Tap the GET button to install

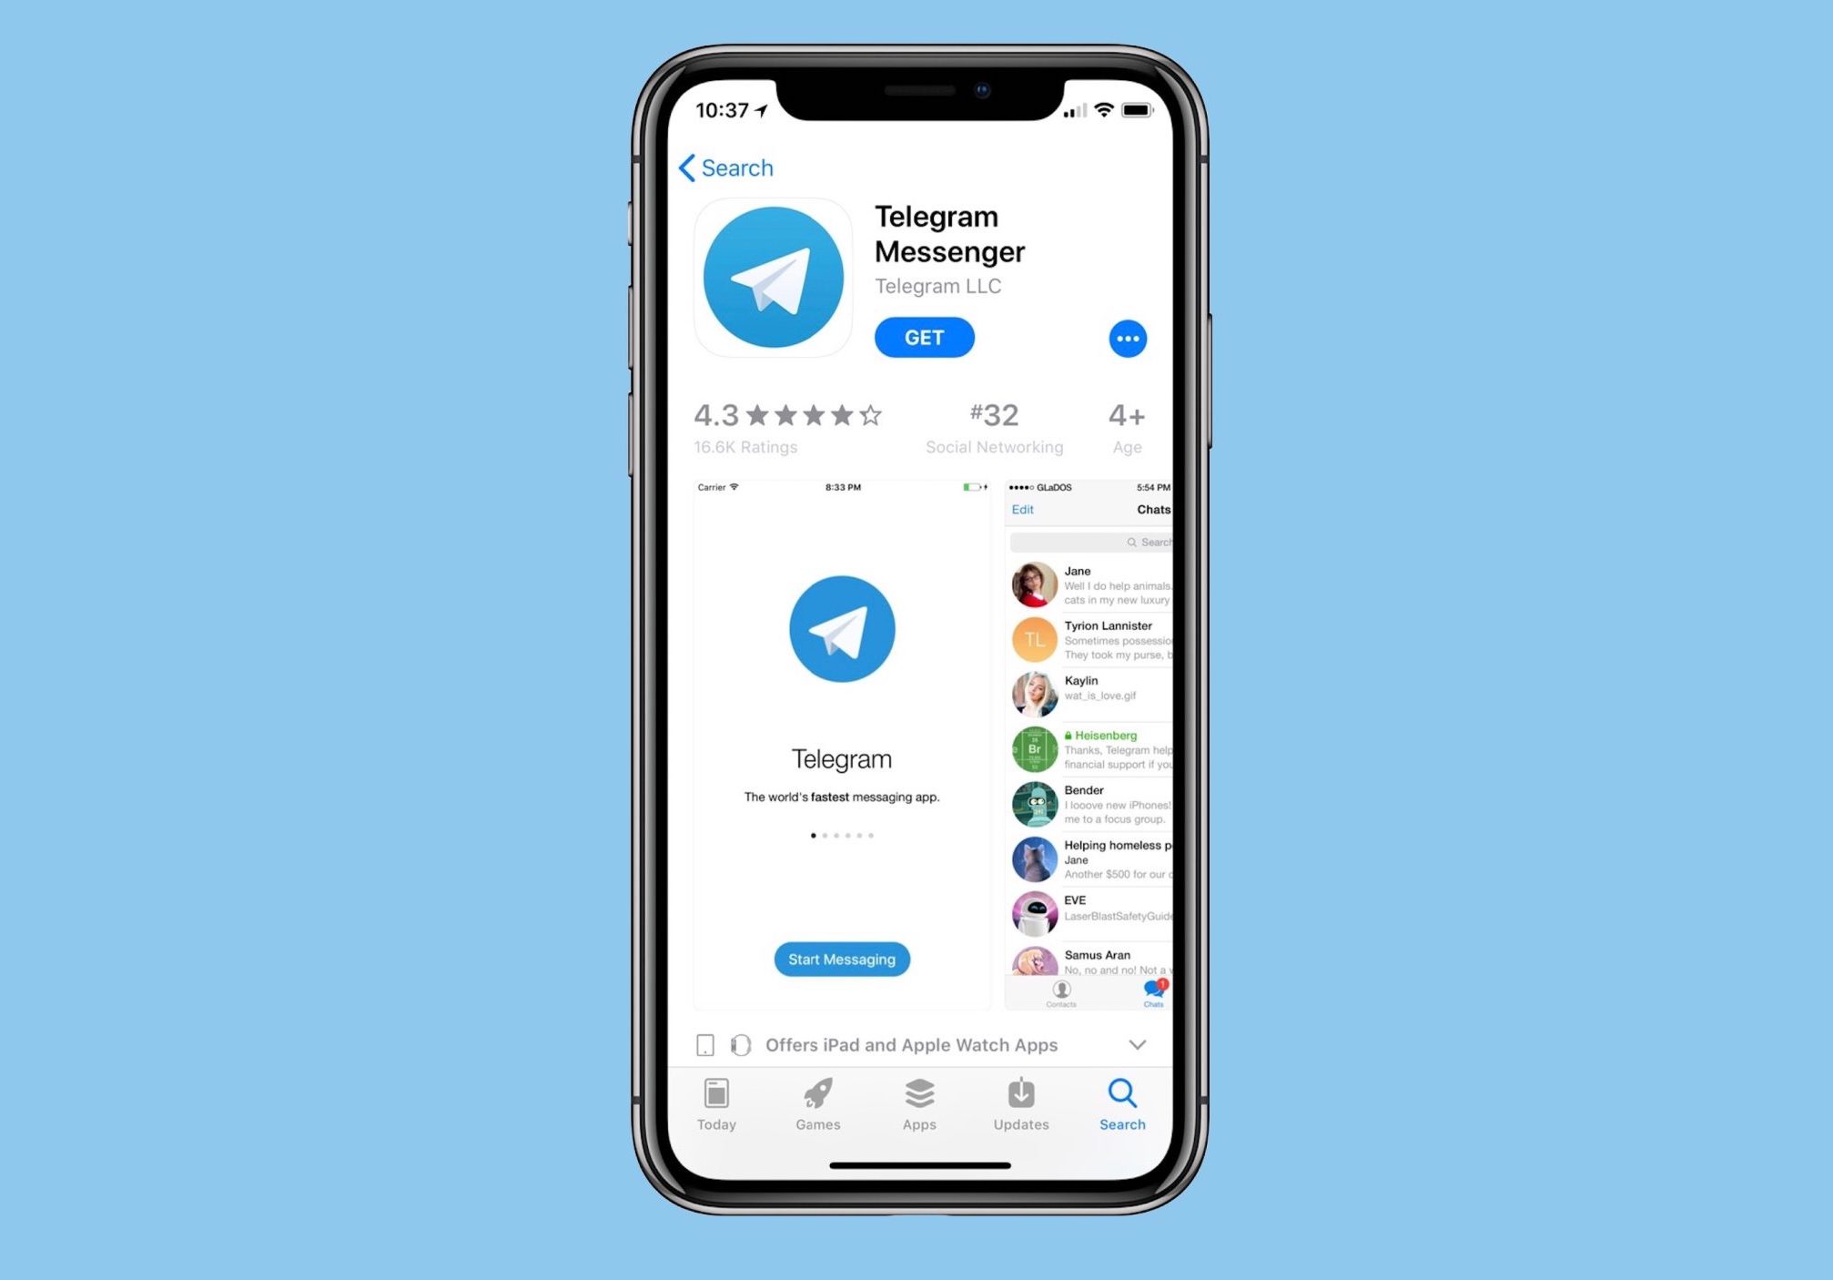pos(922,339)
